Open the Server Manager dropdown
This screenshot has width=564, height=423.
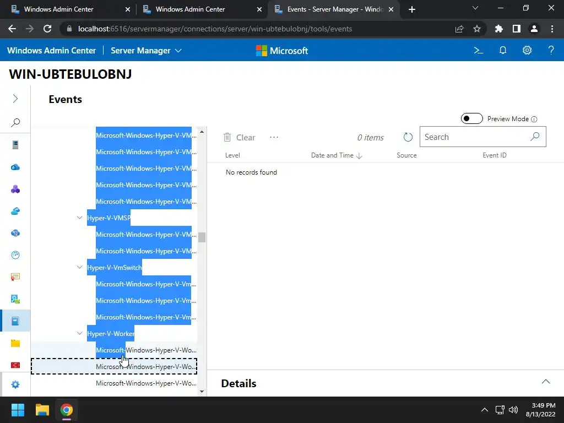(x=146, y=51)
